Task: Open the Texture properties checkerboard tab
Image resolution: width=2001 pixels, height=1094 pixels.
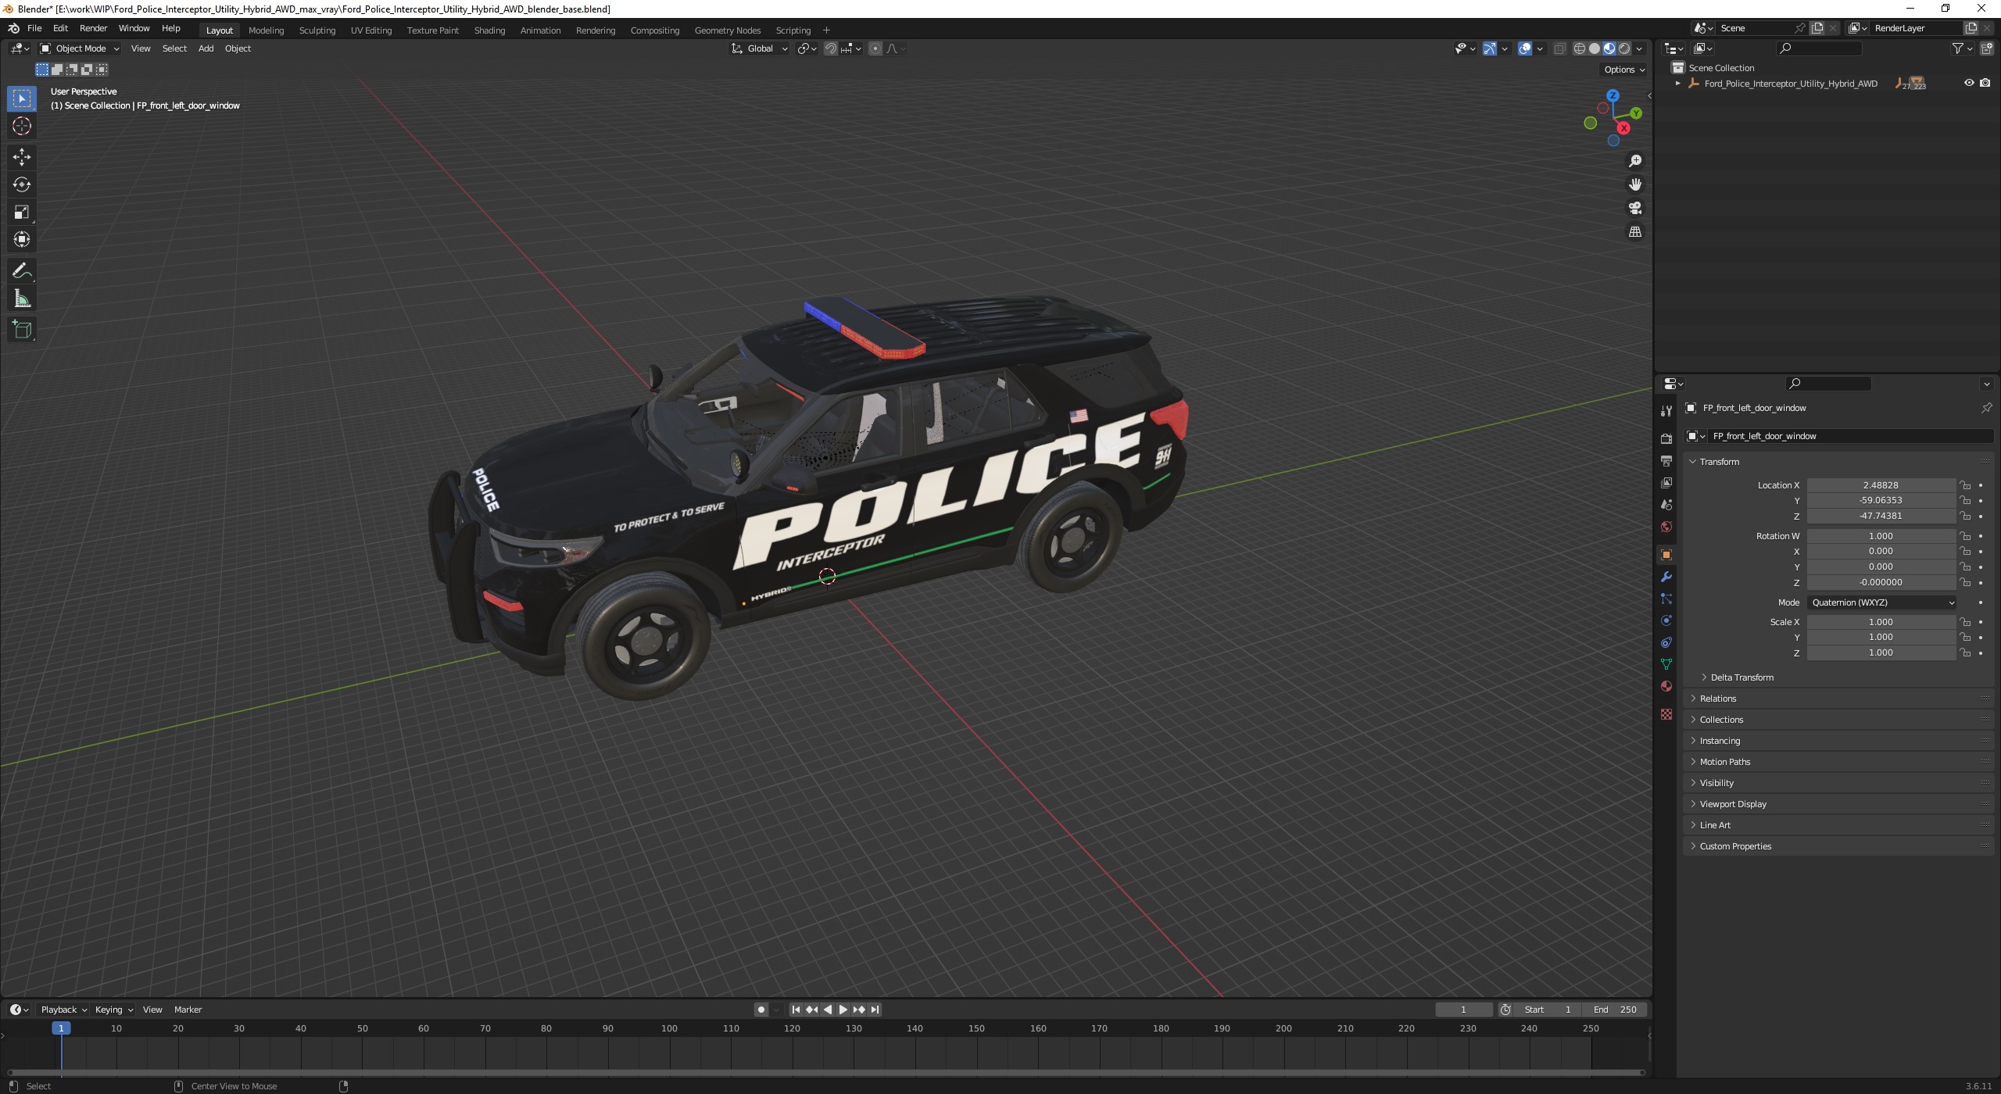Action: coord(1666,714)
